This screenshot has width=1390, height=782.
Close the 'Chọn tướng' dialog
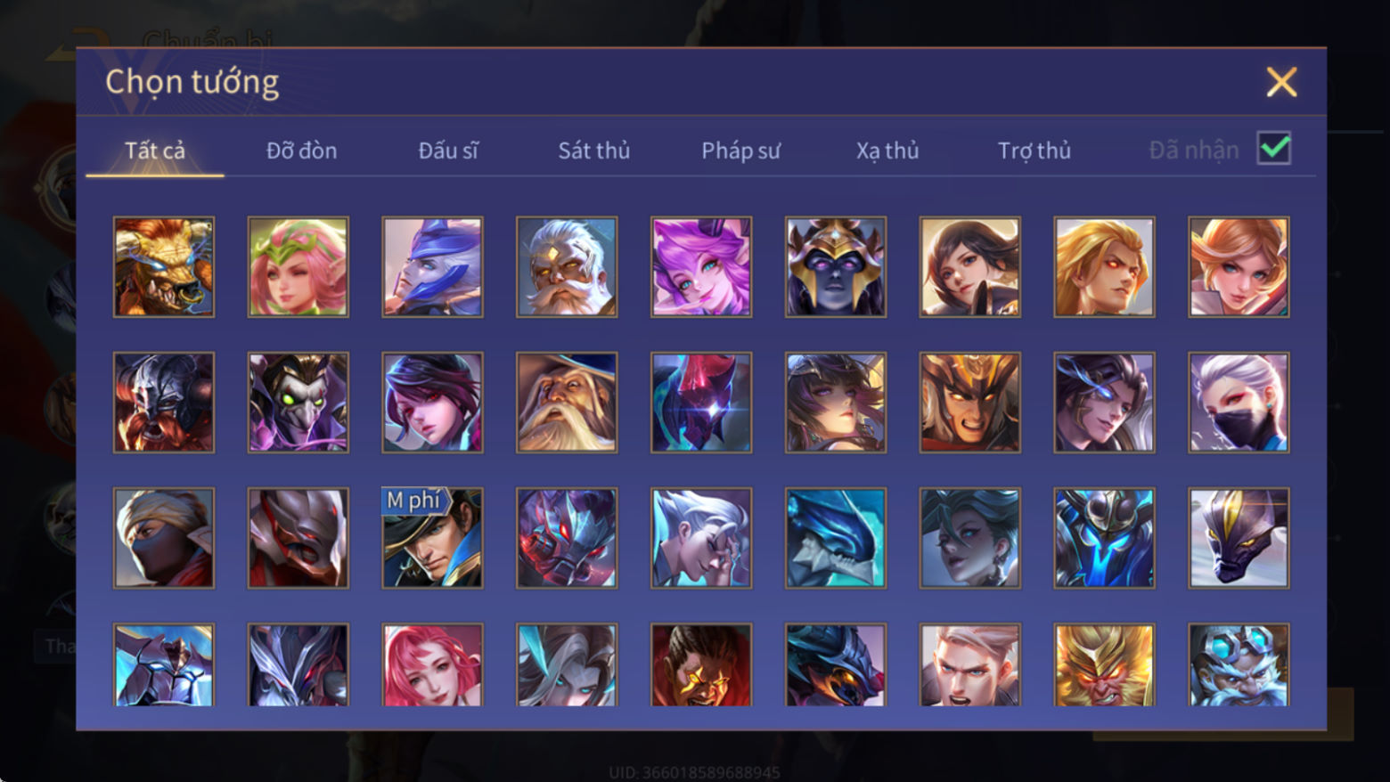click(1281, 82)
